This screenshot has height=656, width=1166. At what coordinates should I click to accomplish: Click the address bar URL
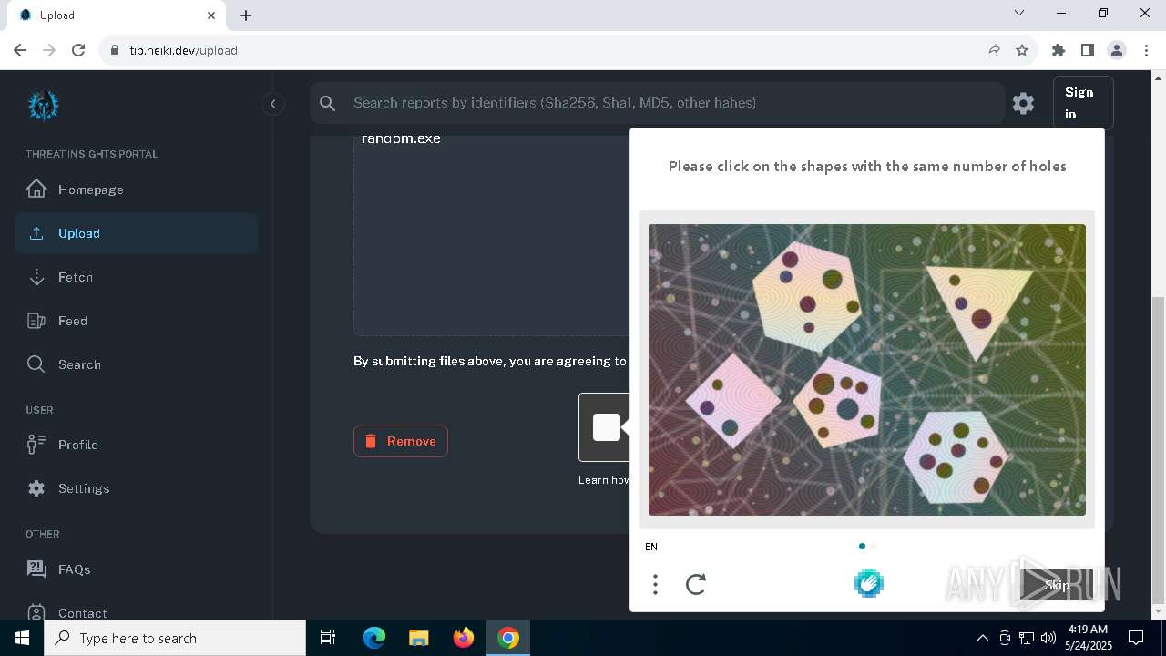(183, 50)
